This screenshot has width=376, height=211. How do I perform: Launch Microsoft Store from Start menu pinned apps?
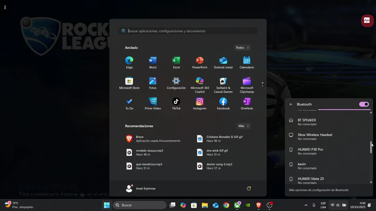129,83
